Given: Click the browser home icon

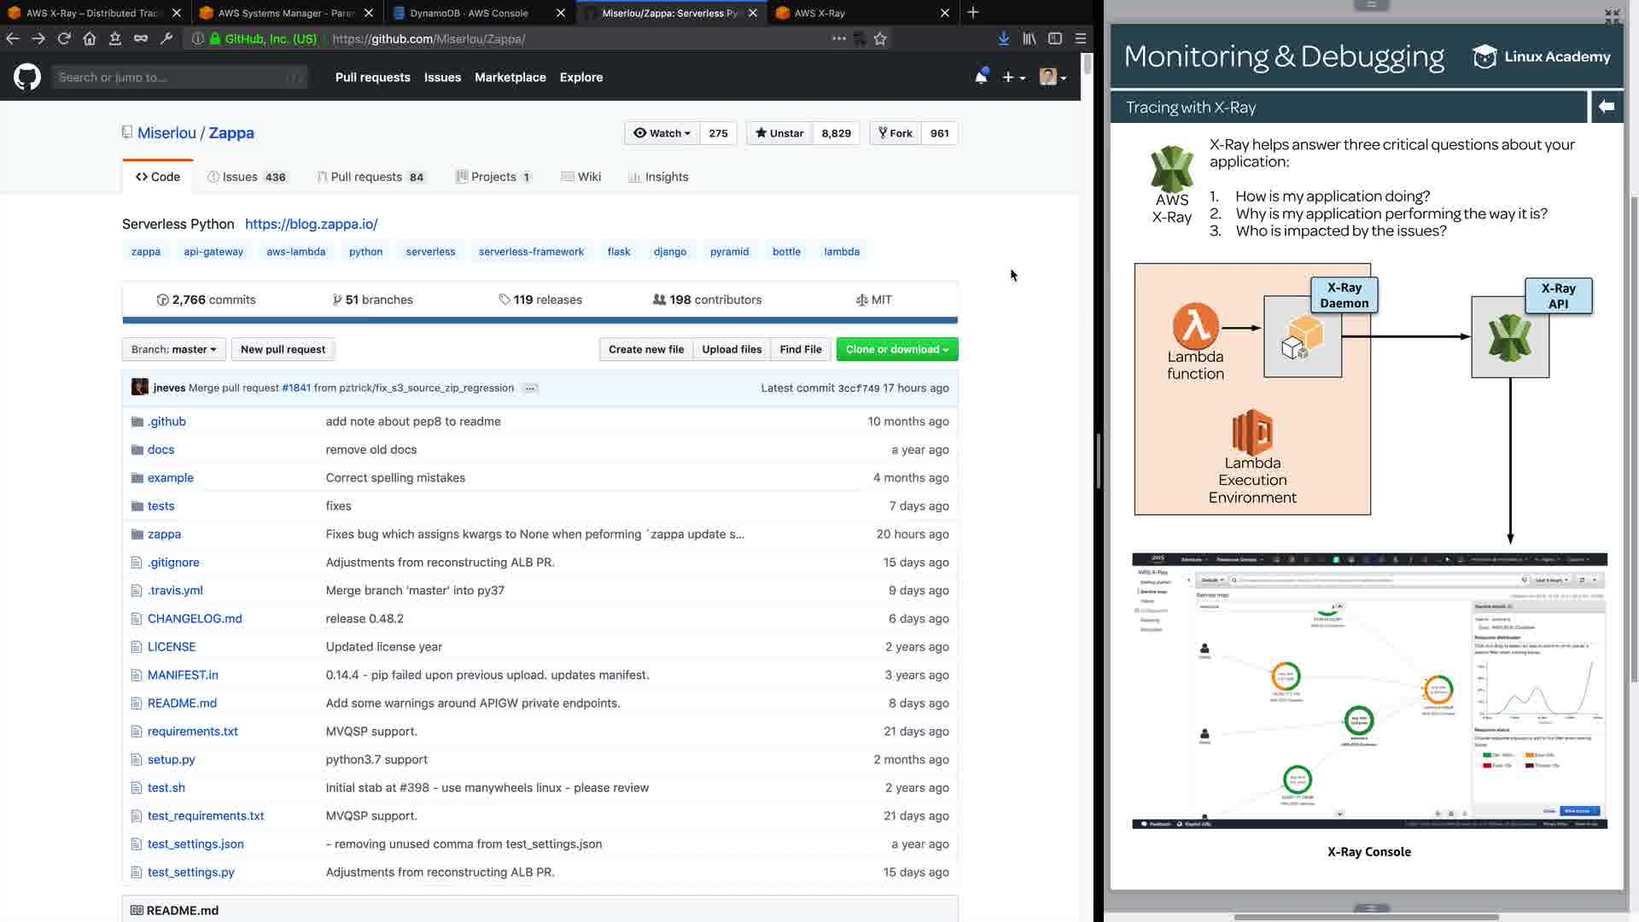Looking at the screenshot, I should 90,38.
